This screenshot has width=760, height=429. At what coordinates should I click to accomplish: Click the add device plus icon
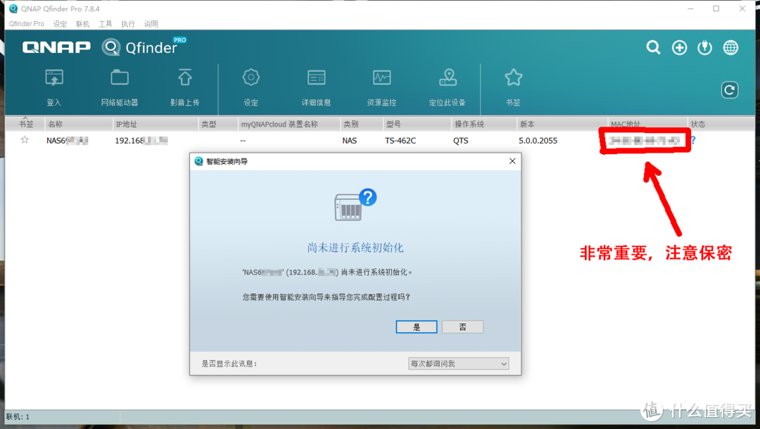[x=680, y=47]
